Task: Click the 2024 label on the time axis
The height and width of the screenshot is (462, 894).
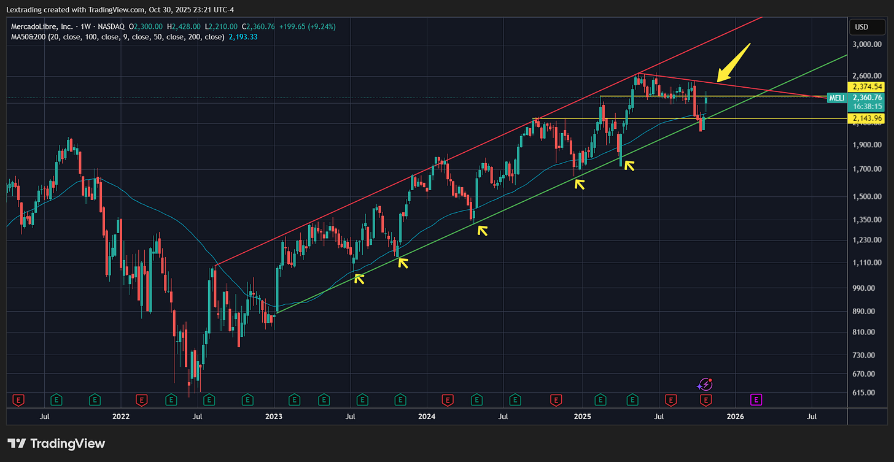Action: coord(427,417)
